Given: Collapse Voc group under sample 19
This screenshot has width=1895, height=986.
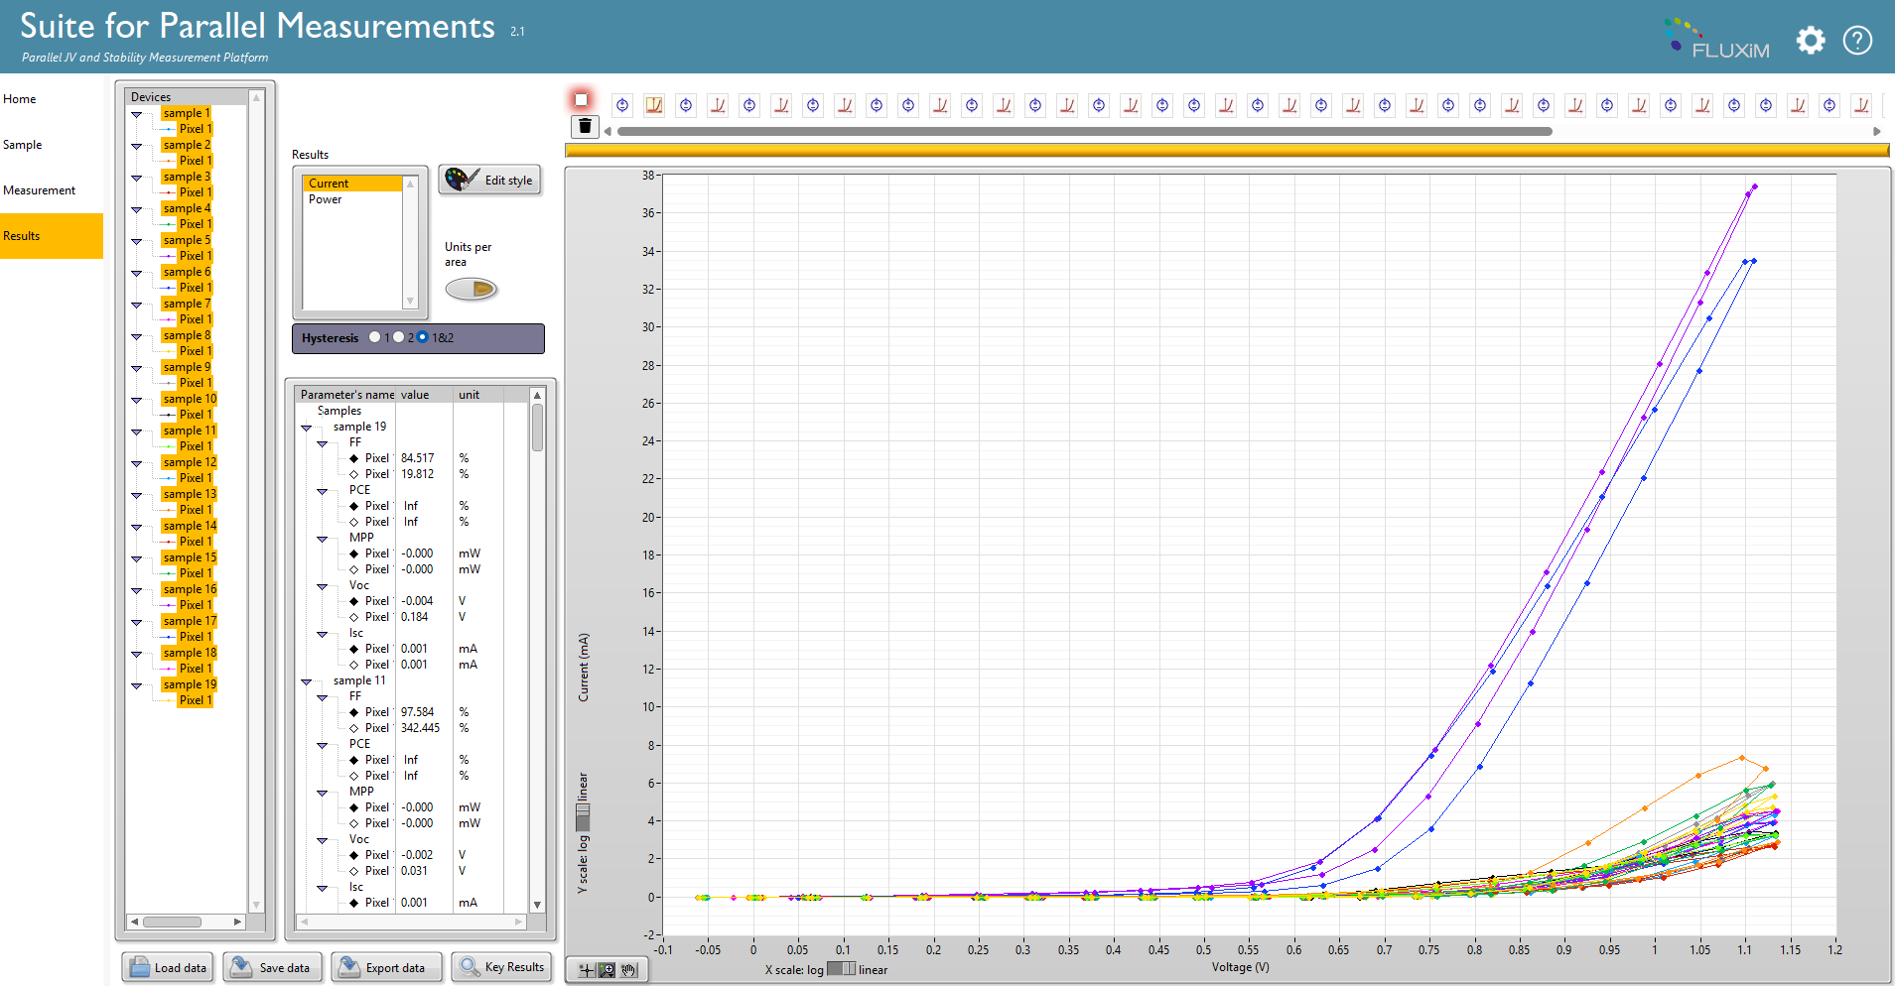Looking at the screenshot, I should coord(323,586).
